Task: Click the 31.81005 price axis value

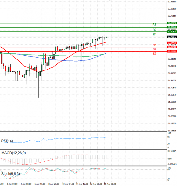Action: pyautogui.click(x=172, y=81)
